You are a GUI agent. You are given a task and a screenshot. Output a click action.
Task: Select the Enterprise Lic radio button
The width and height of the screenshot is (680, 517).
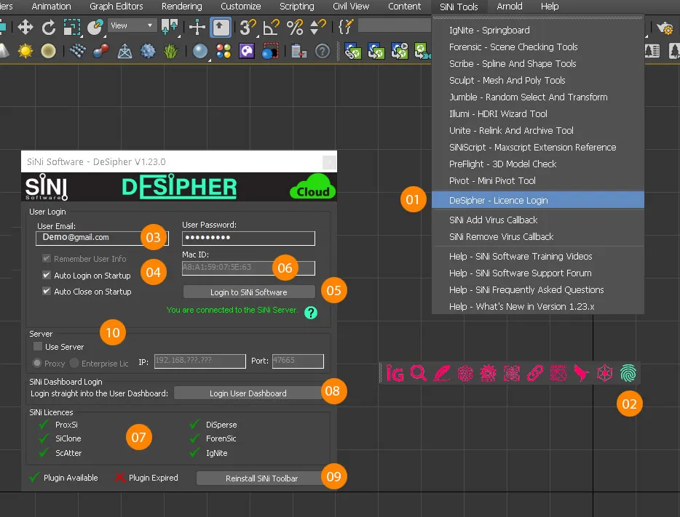tap(74, 363)
